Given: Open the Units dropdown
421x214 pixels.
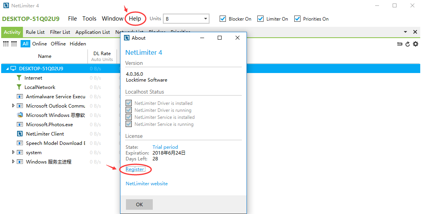Looking at the screenshot, I should (x=186, y=19).
